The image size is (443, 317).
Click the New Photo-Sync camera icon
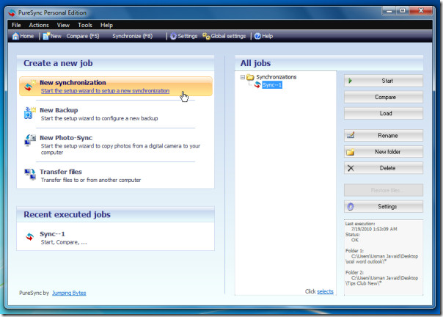click(30, 140)
